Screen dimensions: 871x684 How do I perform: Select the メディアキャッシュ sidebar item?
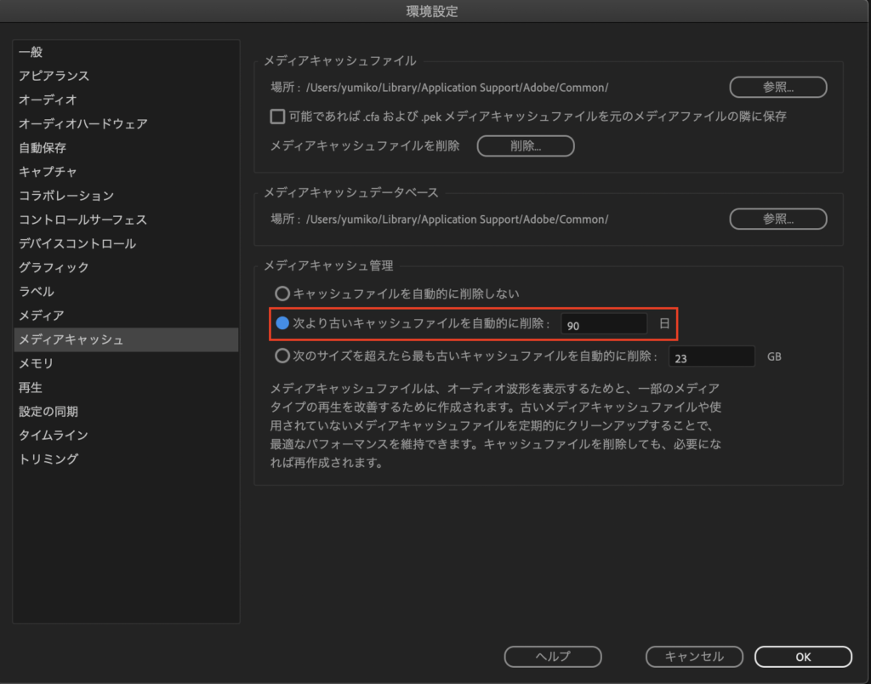tap(71, 339)
